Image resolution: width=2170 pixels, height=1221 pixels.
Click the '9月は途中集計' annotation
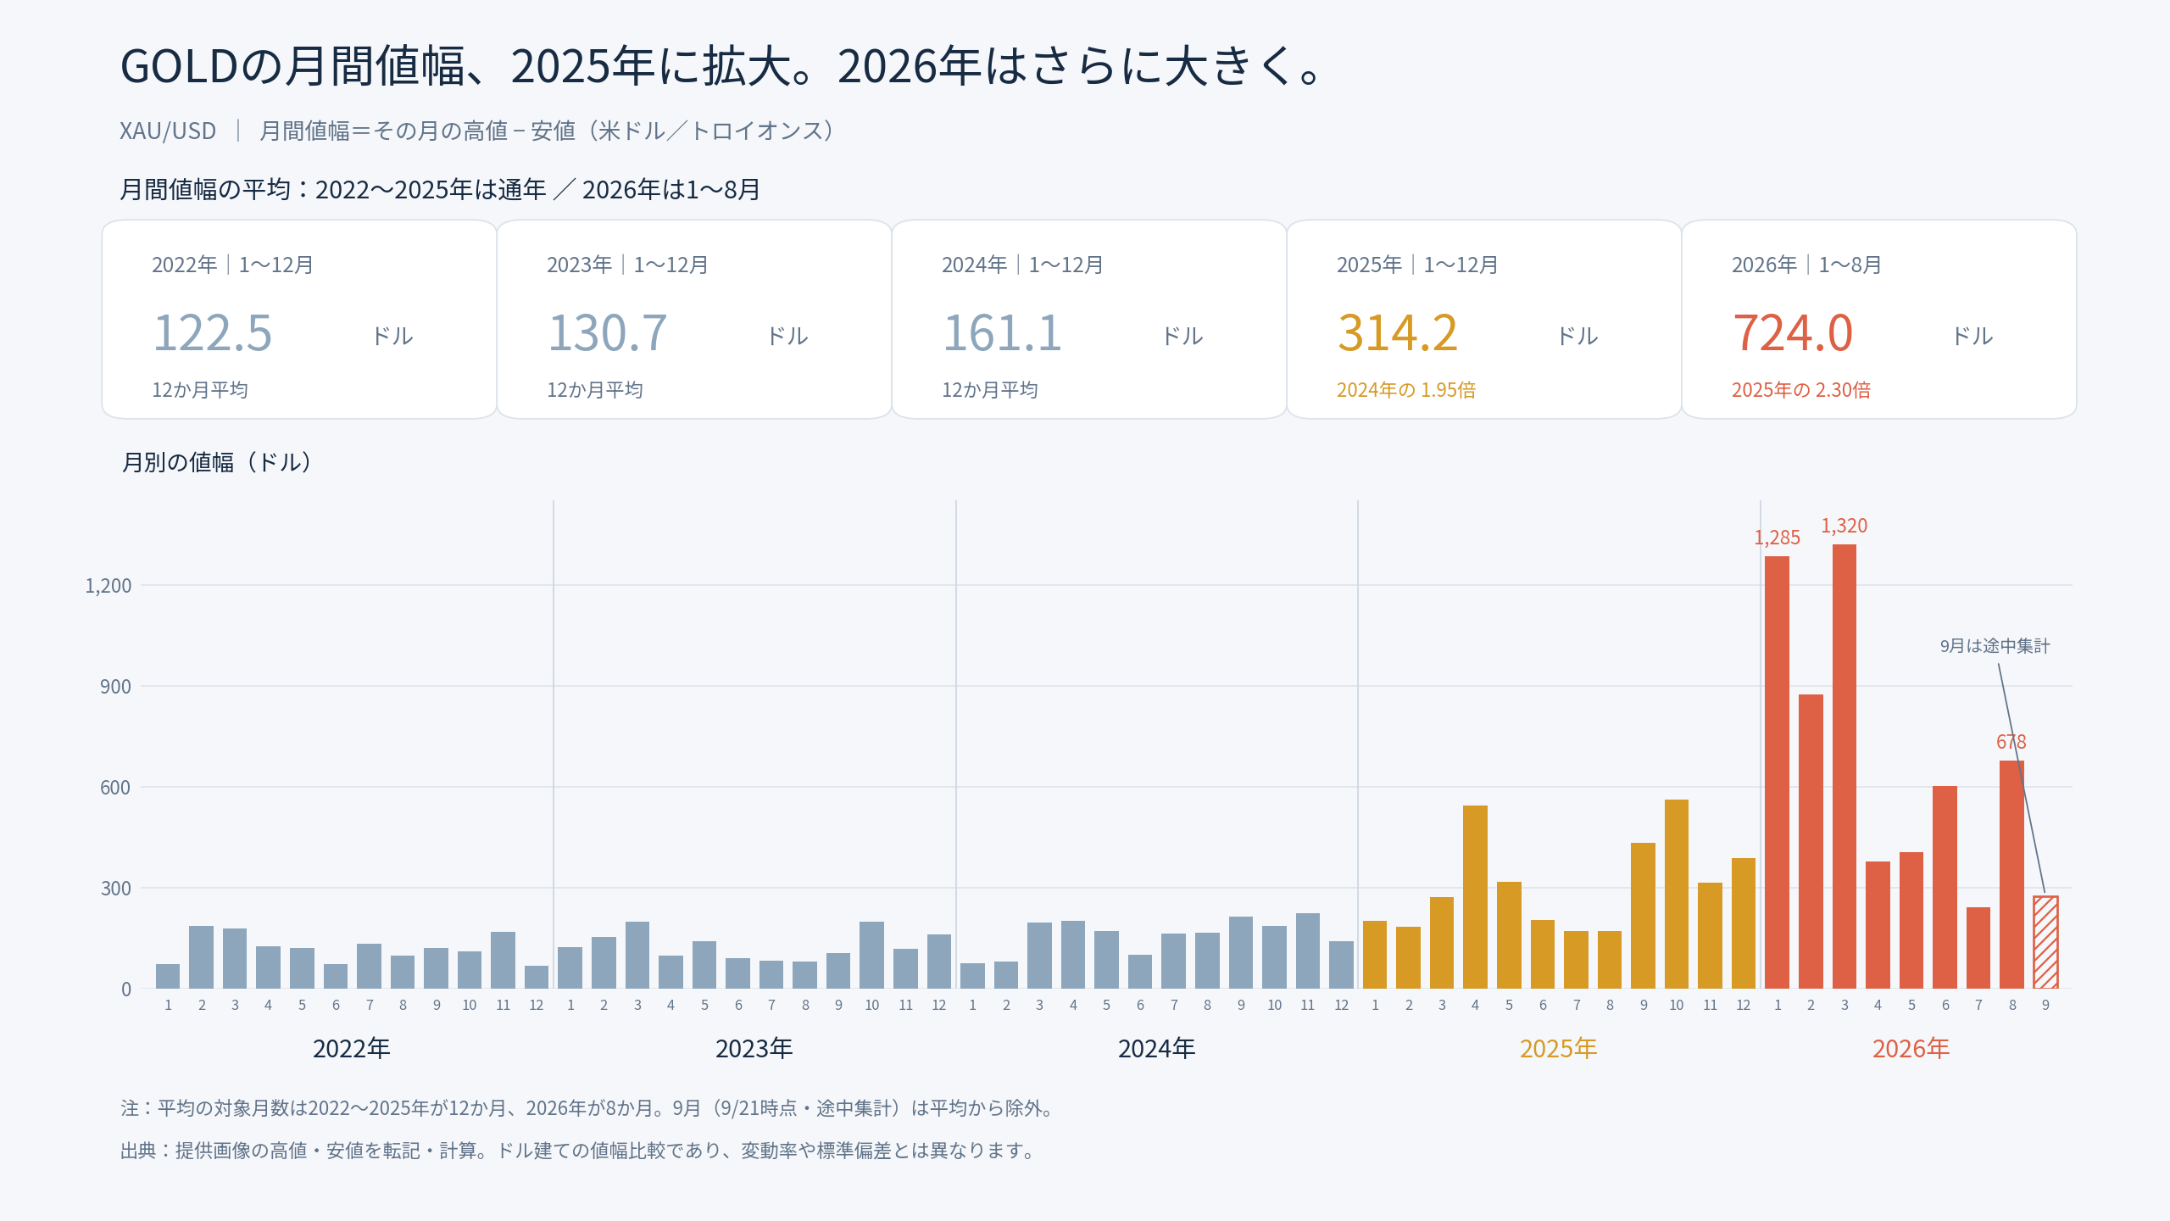point(1995,646)
